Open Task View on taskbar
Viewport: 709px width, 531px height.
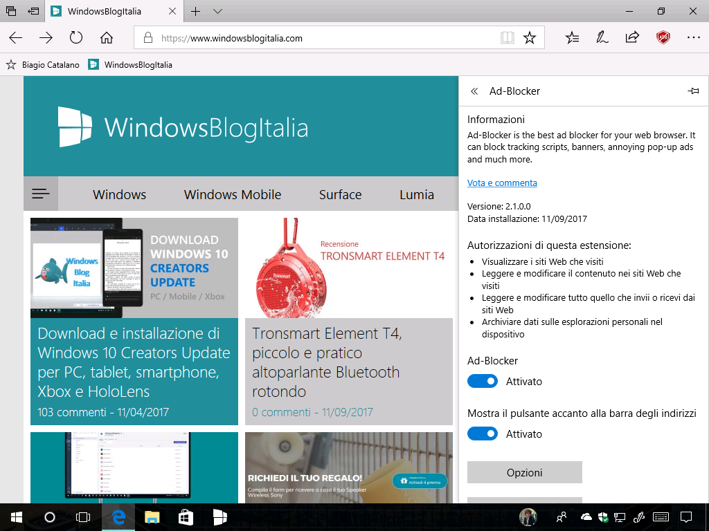[83, 517]
